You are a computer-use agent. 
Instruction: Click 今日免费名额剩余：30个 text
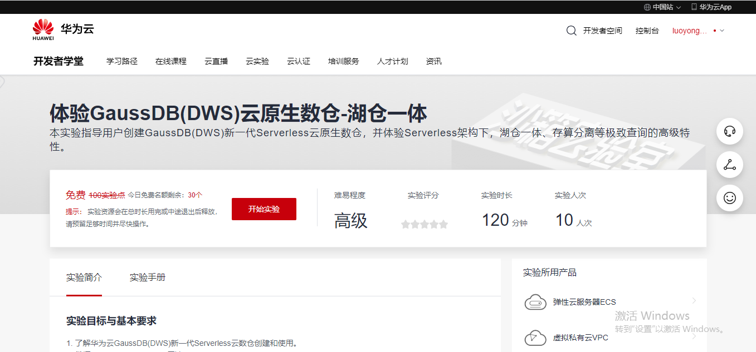[x=165, y=195]
